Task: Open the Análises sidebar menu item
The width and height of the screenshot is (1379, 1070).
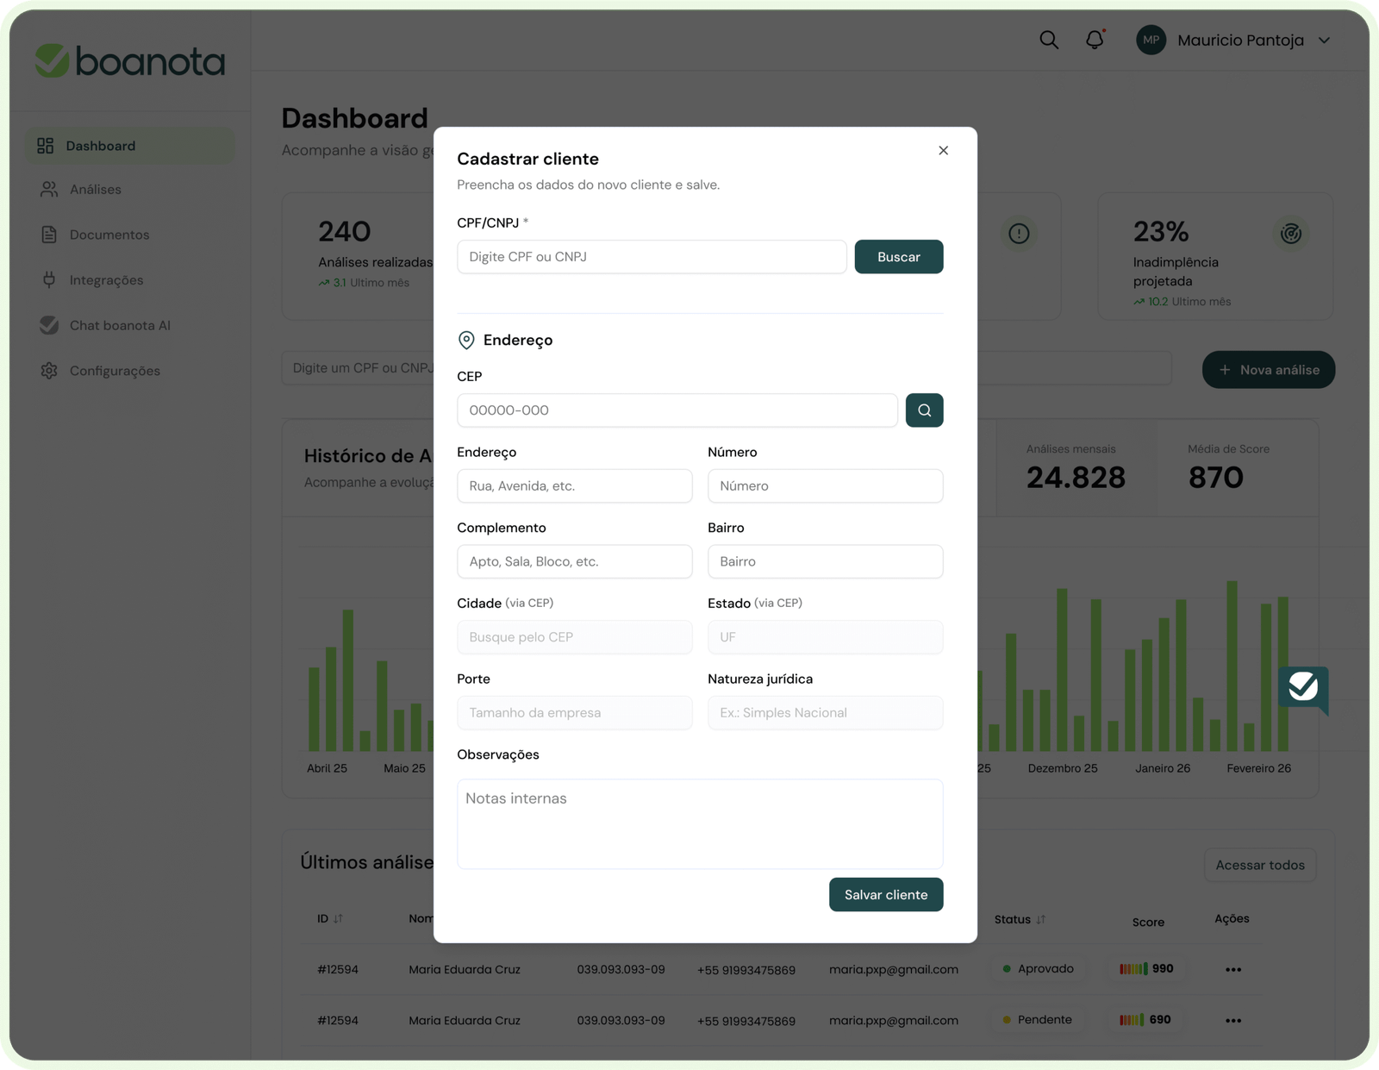Action: coord(96,190)
